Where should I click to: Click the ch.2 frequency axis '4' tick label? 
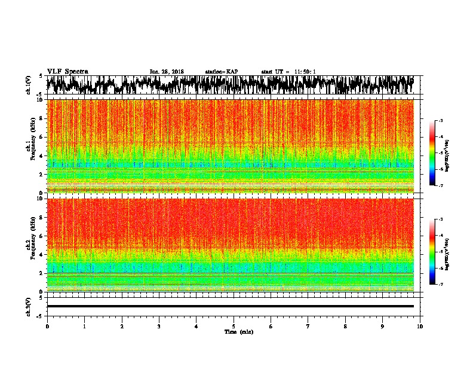tap(42, 255)
